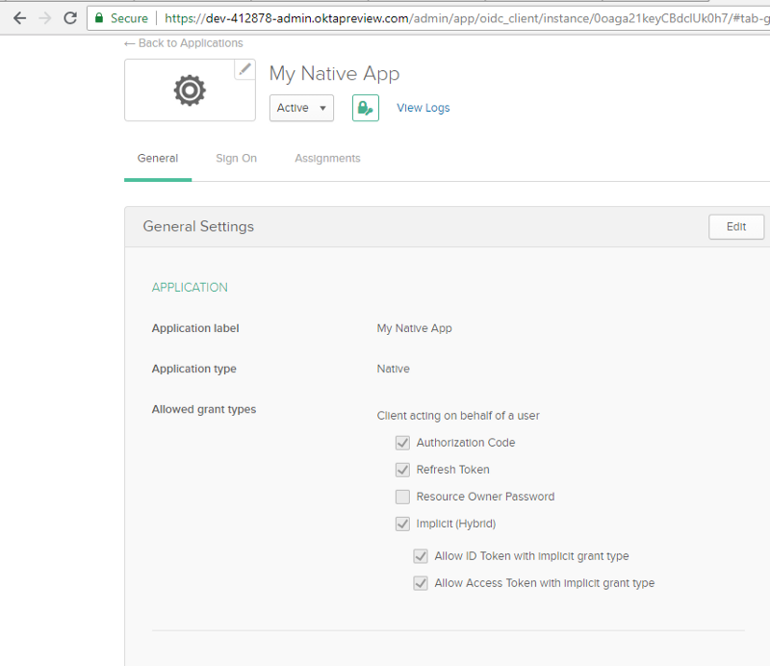Click the Allowed grant types field name
The height and width of the screenshot is (666, 770).
click(x=204, y=409)
